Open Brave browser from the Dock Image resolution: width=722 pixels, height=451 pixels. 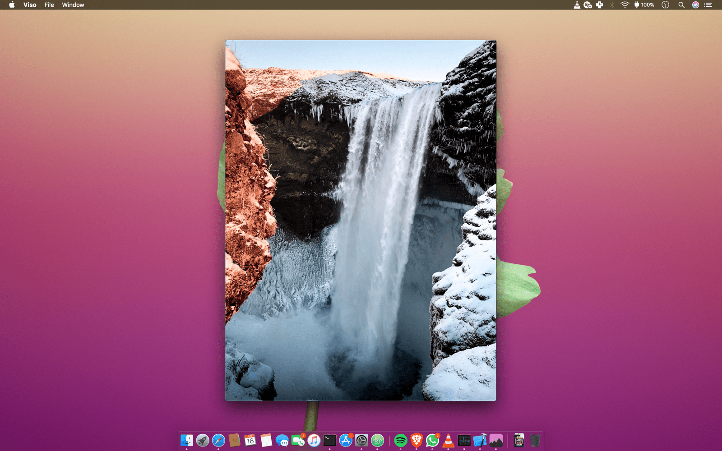pos(417,440)
